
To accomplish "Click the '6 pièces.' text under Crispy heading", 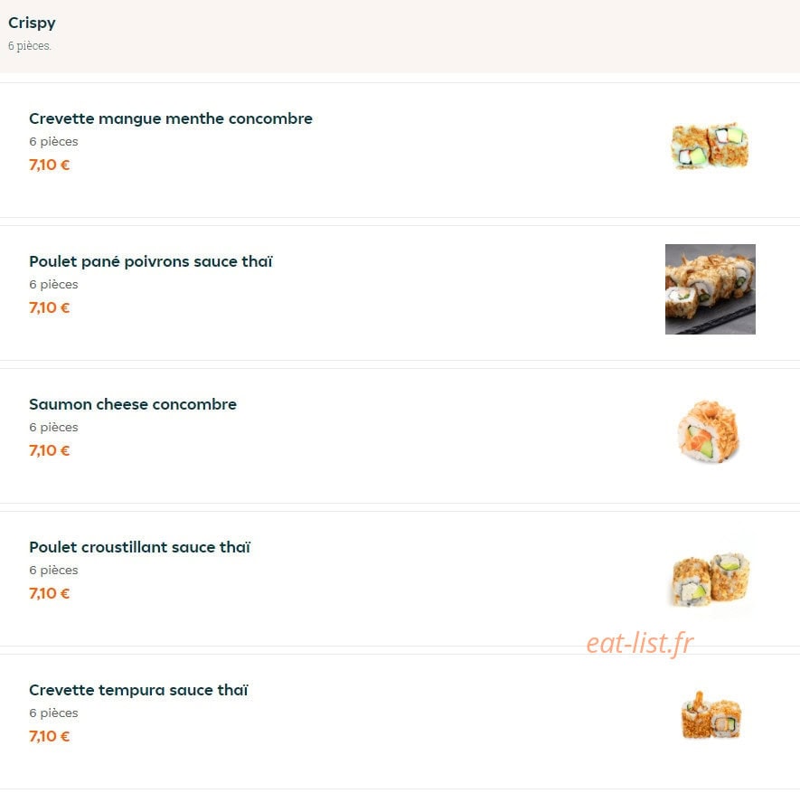I will pyautogui.click(x=30, y=46).
